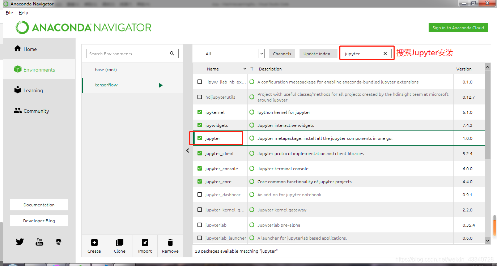Select the tensorflow environment

coord(132,85)
